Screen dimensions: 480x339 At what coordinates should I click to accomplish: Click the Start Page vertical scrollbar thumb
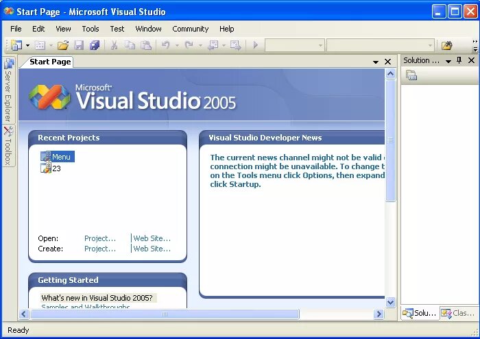click(391, 140)
